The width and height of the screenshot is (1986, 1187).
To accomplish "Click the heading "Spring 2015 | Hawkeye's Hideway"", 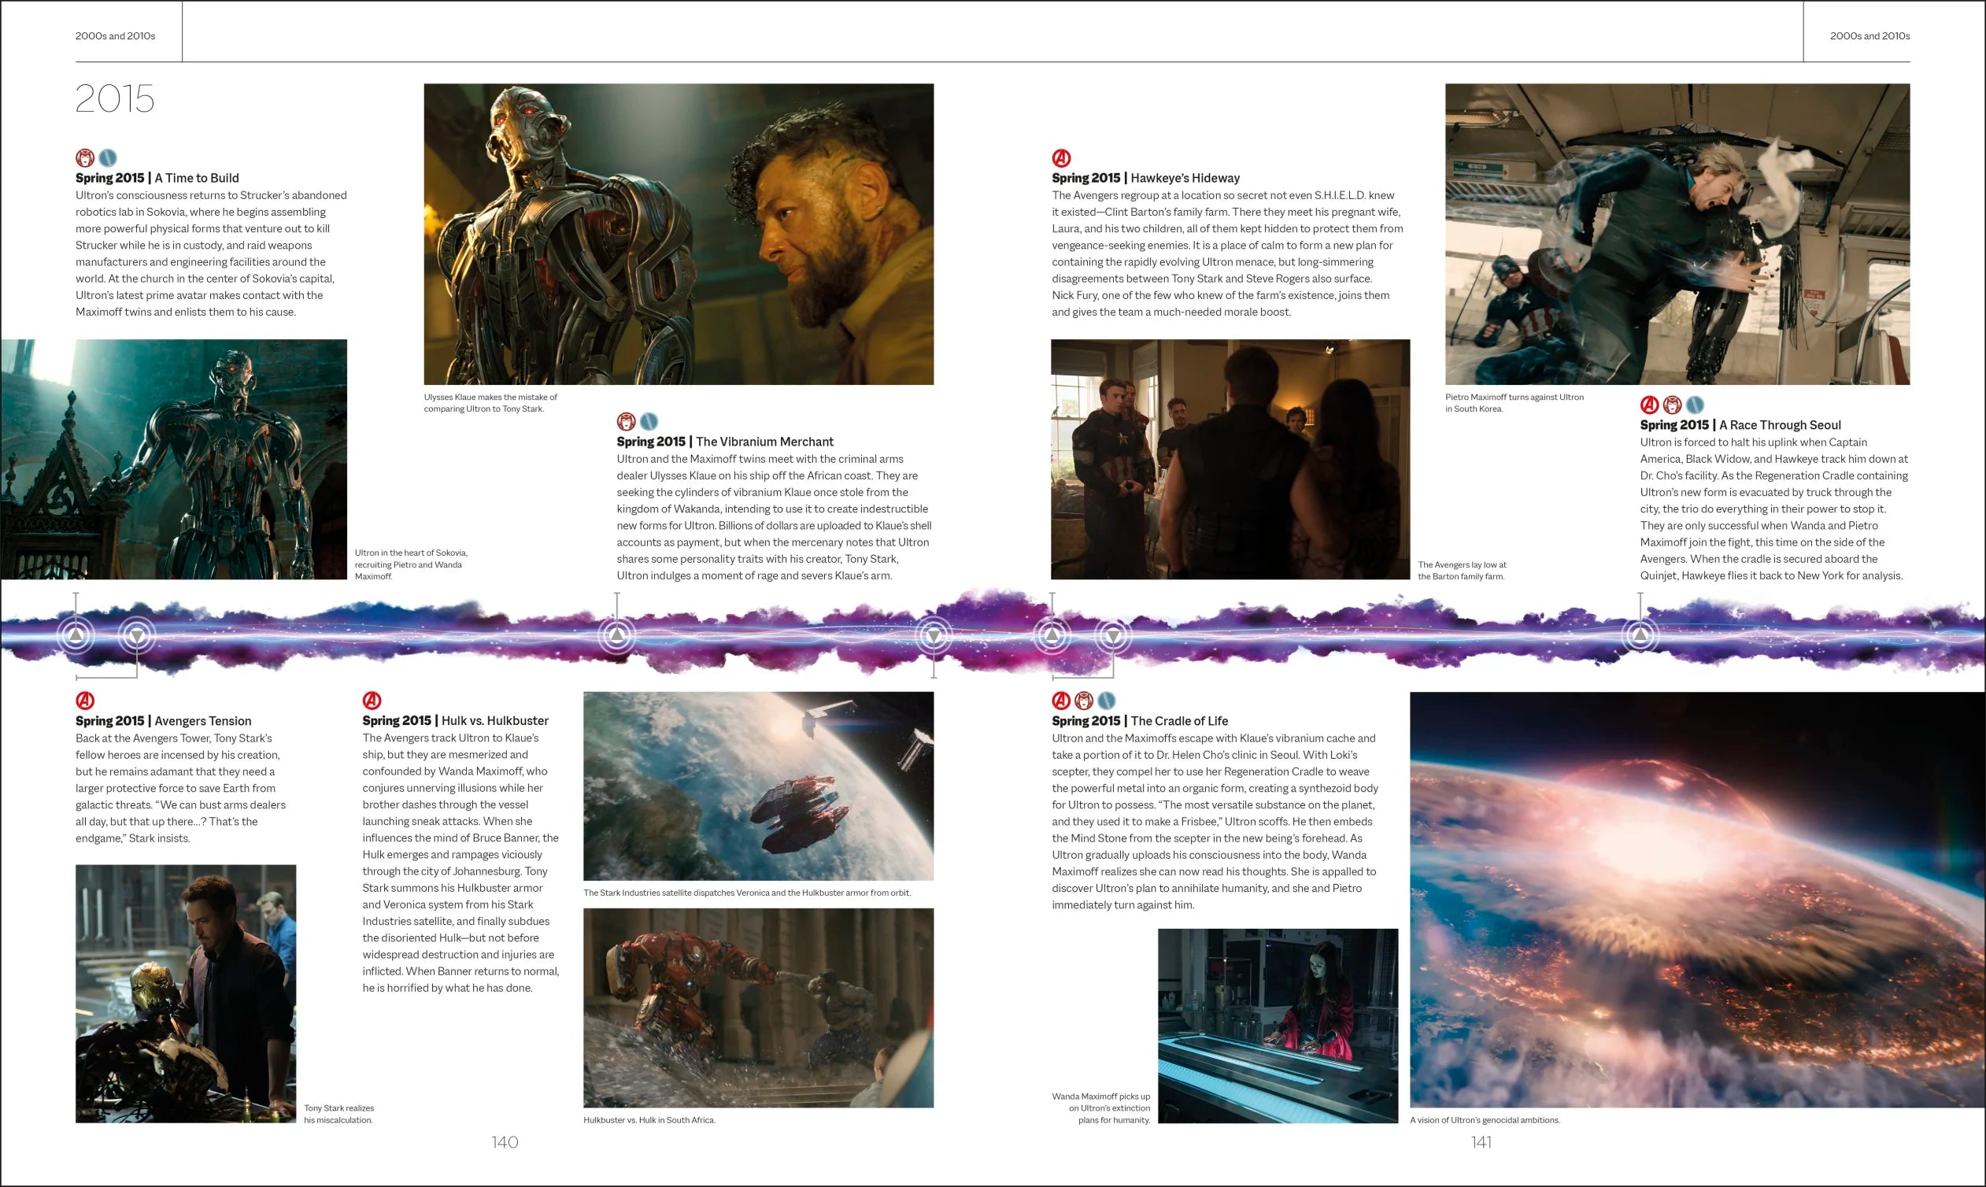I will pyautogui.click(x=1144, y=178).
